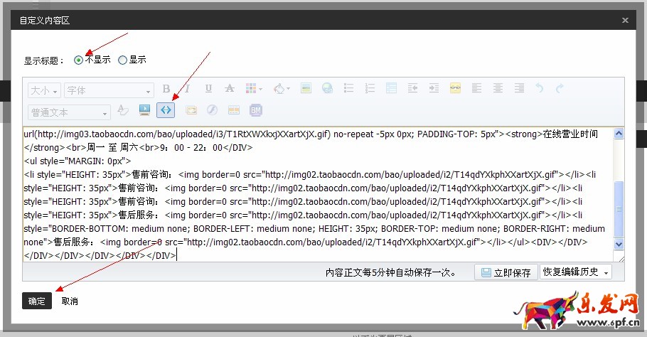This screenshot has height=337, width=647.
Task: Select the 显示 radio button
Action: point(122,60)
